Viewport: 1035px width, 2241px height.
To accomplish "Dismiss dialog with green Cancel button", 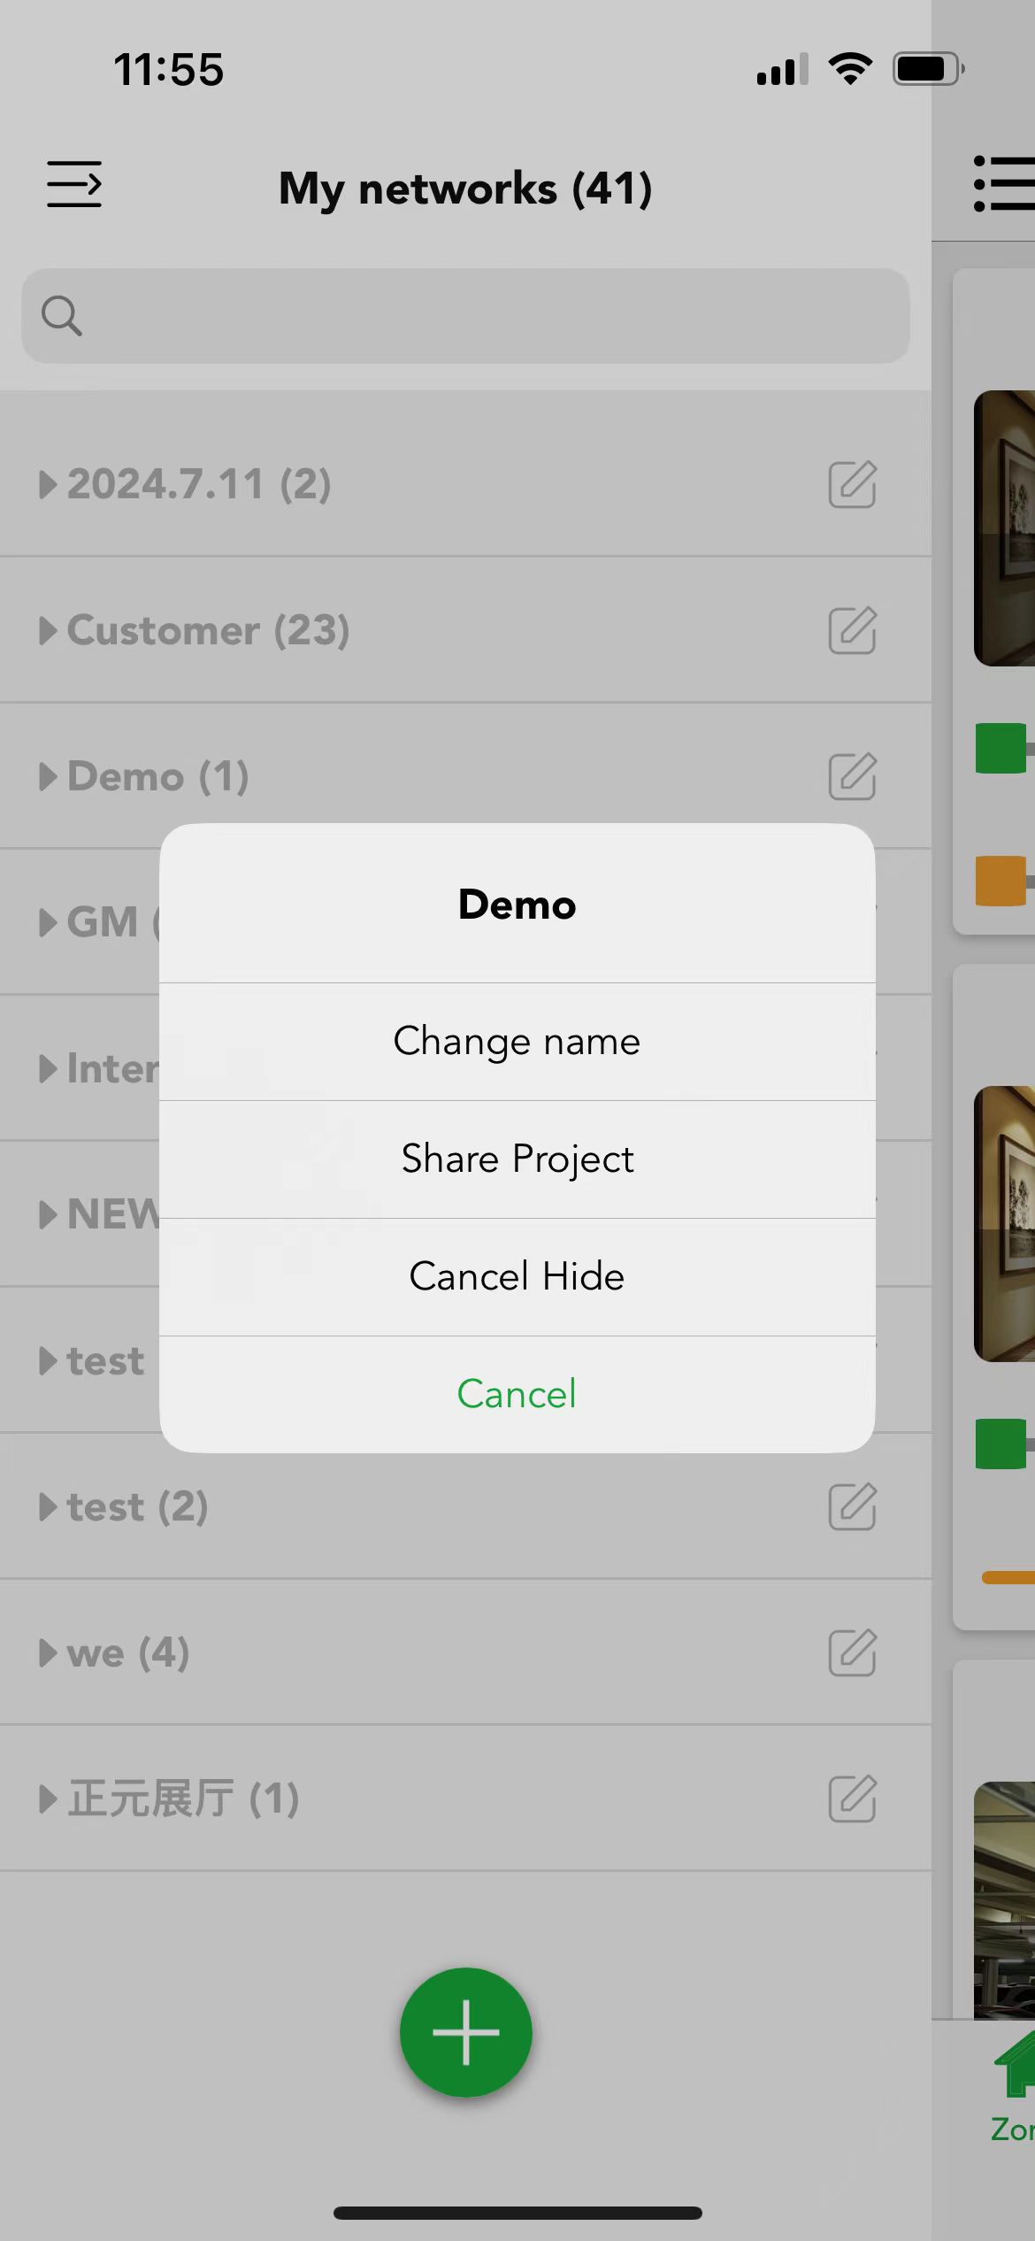I will tap(517, 1394).
